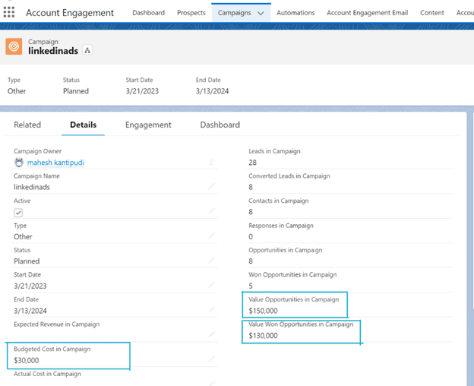Click the Account Engagement Email nav item
Screen dimensions: 474x386
pyautogui.click(x=367, y=13)
